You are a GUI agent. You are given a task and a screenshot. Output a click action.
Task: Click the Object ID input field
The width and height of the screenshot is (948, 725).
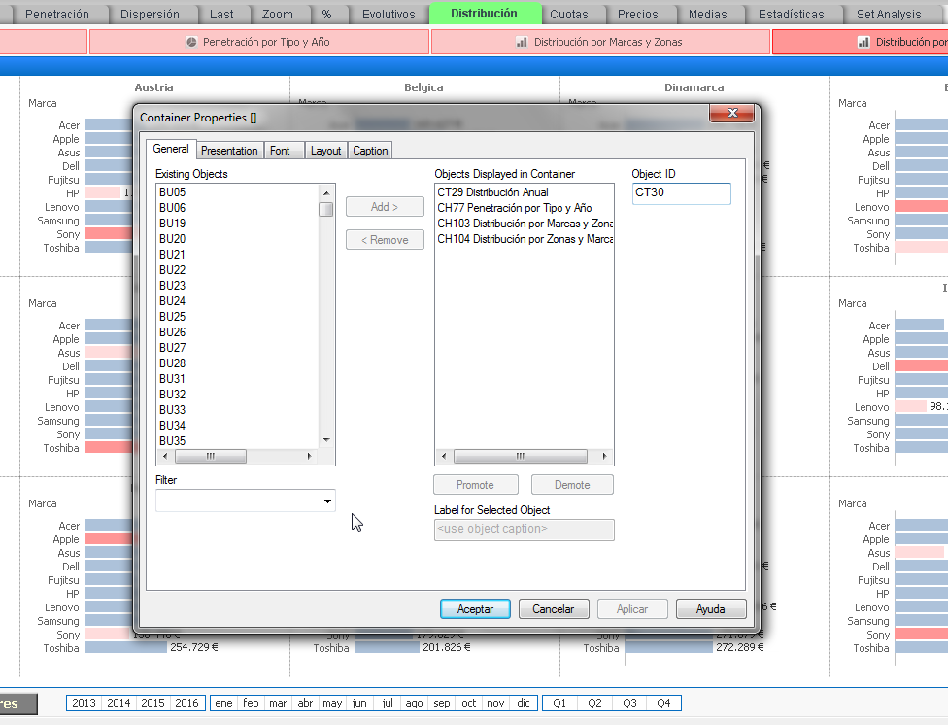click(x=682, y=193)
